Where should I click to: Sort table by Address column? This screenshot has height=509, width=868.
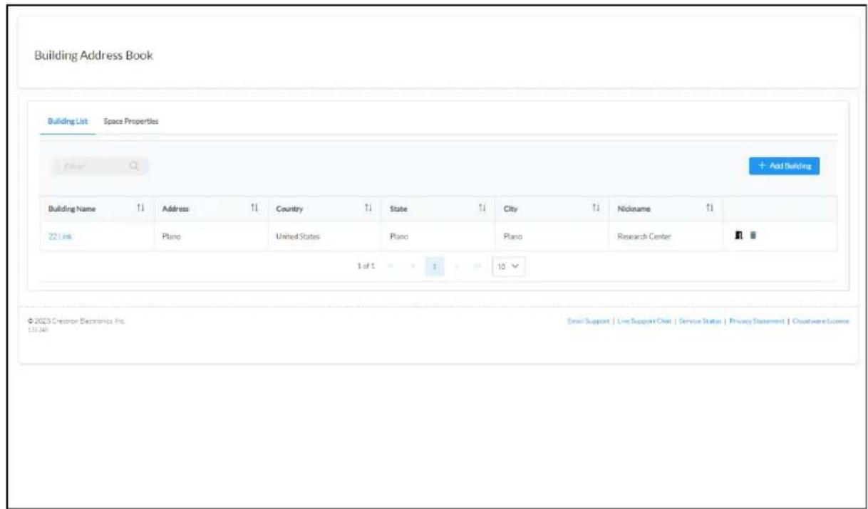tap(254, 208)
